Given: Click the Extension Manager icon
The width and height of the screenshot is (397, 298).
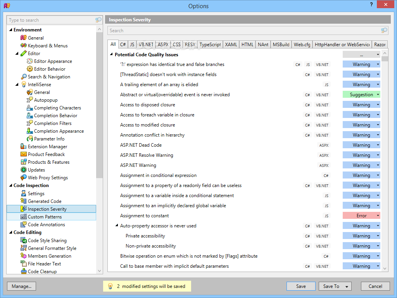Looking at the screenshot, I should pos(23,147).
